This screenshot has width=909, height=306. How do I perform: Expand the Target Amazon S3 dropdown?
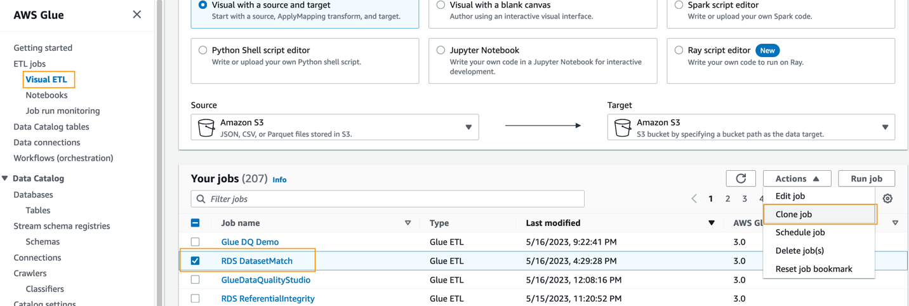tap(885, 128)
